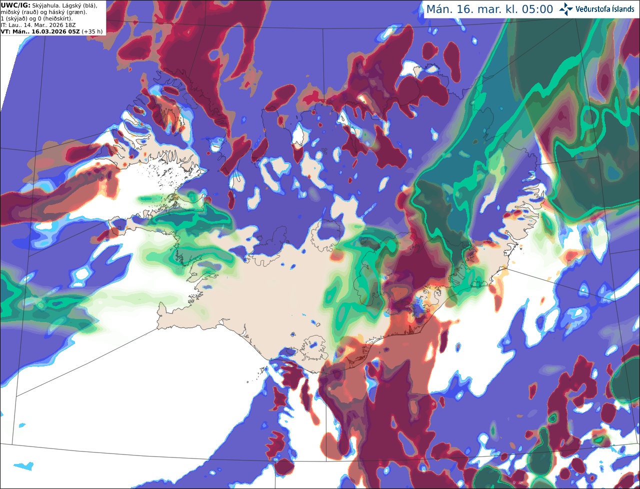Click the "1 (skýjað) og 0 (heiðskírt)." line
Screen dimensions: 640x489
pyautogui.click(x=36, y=18)
